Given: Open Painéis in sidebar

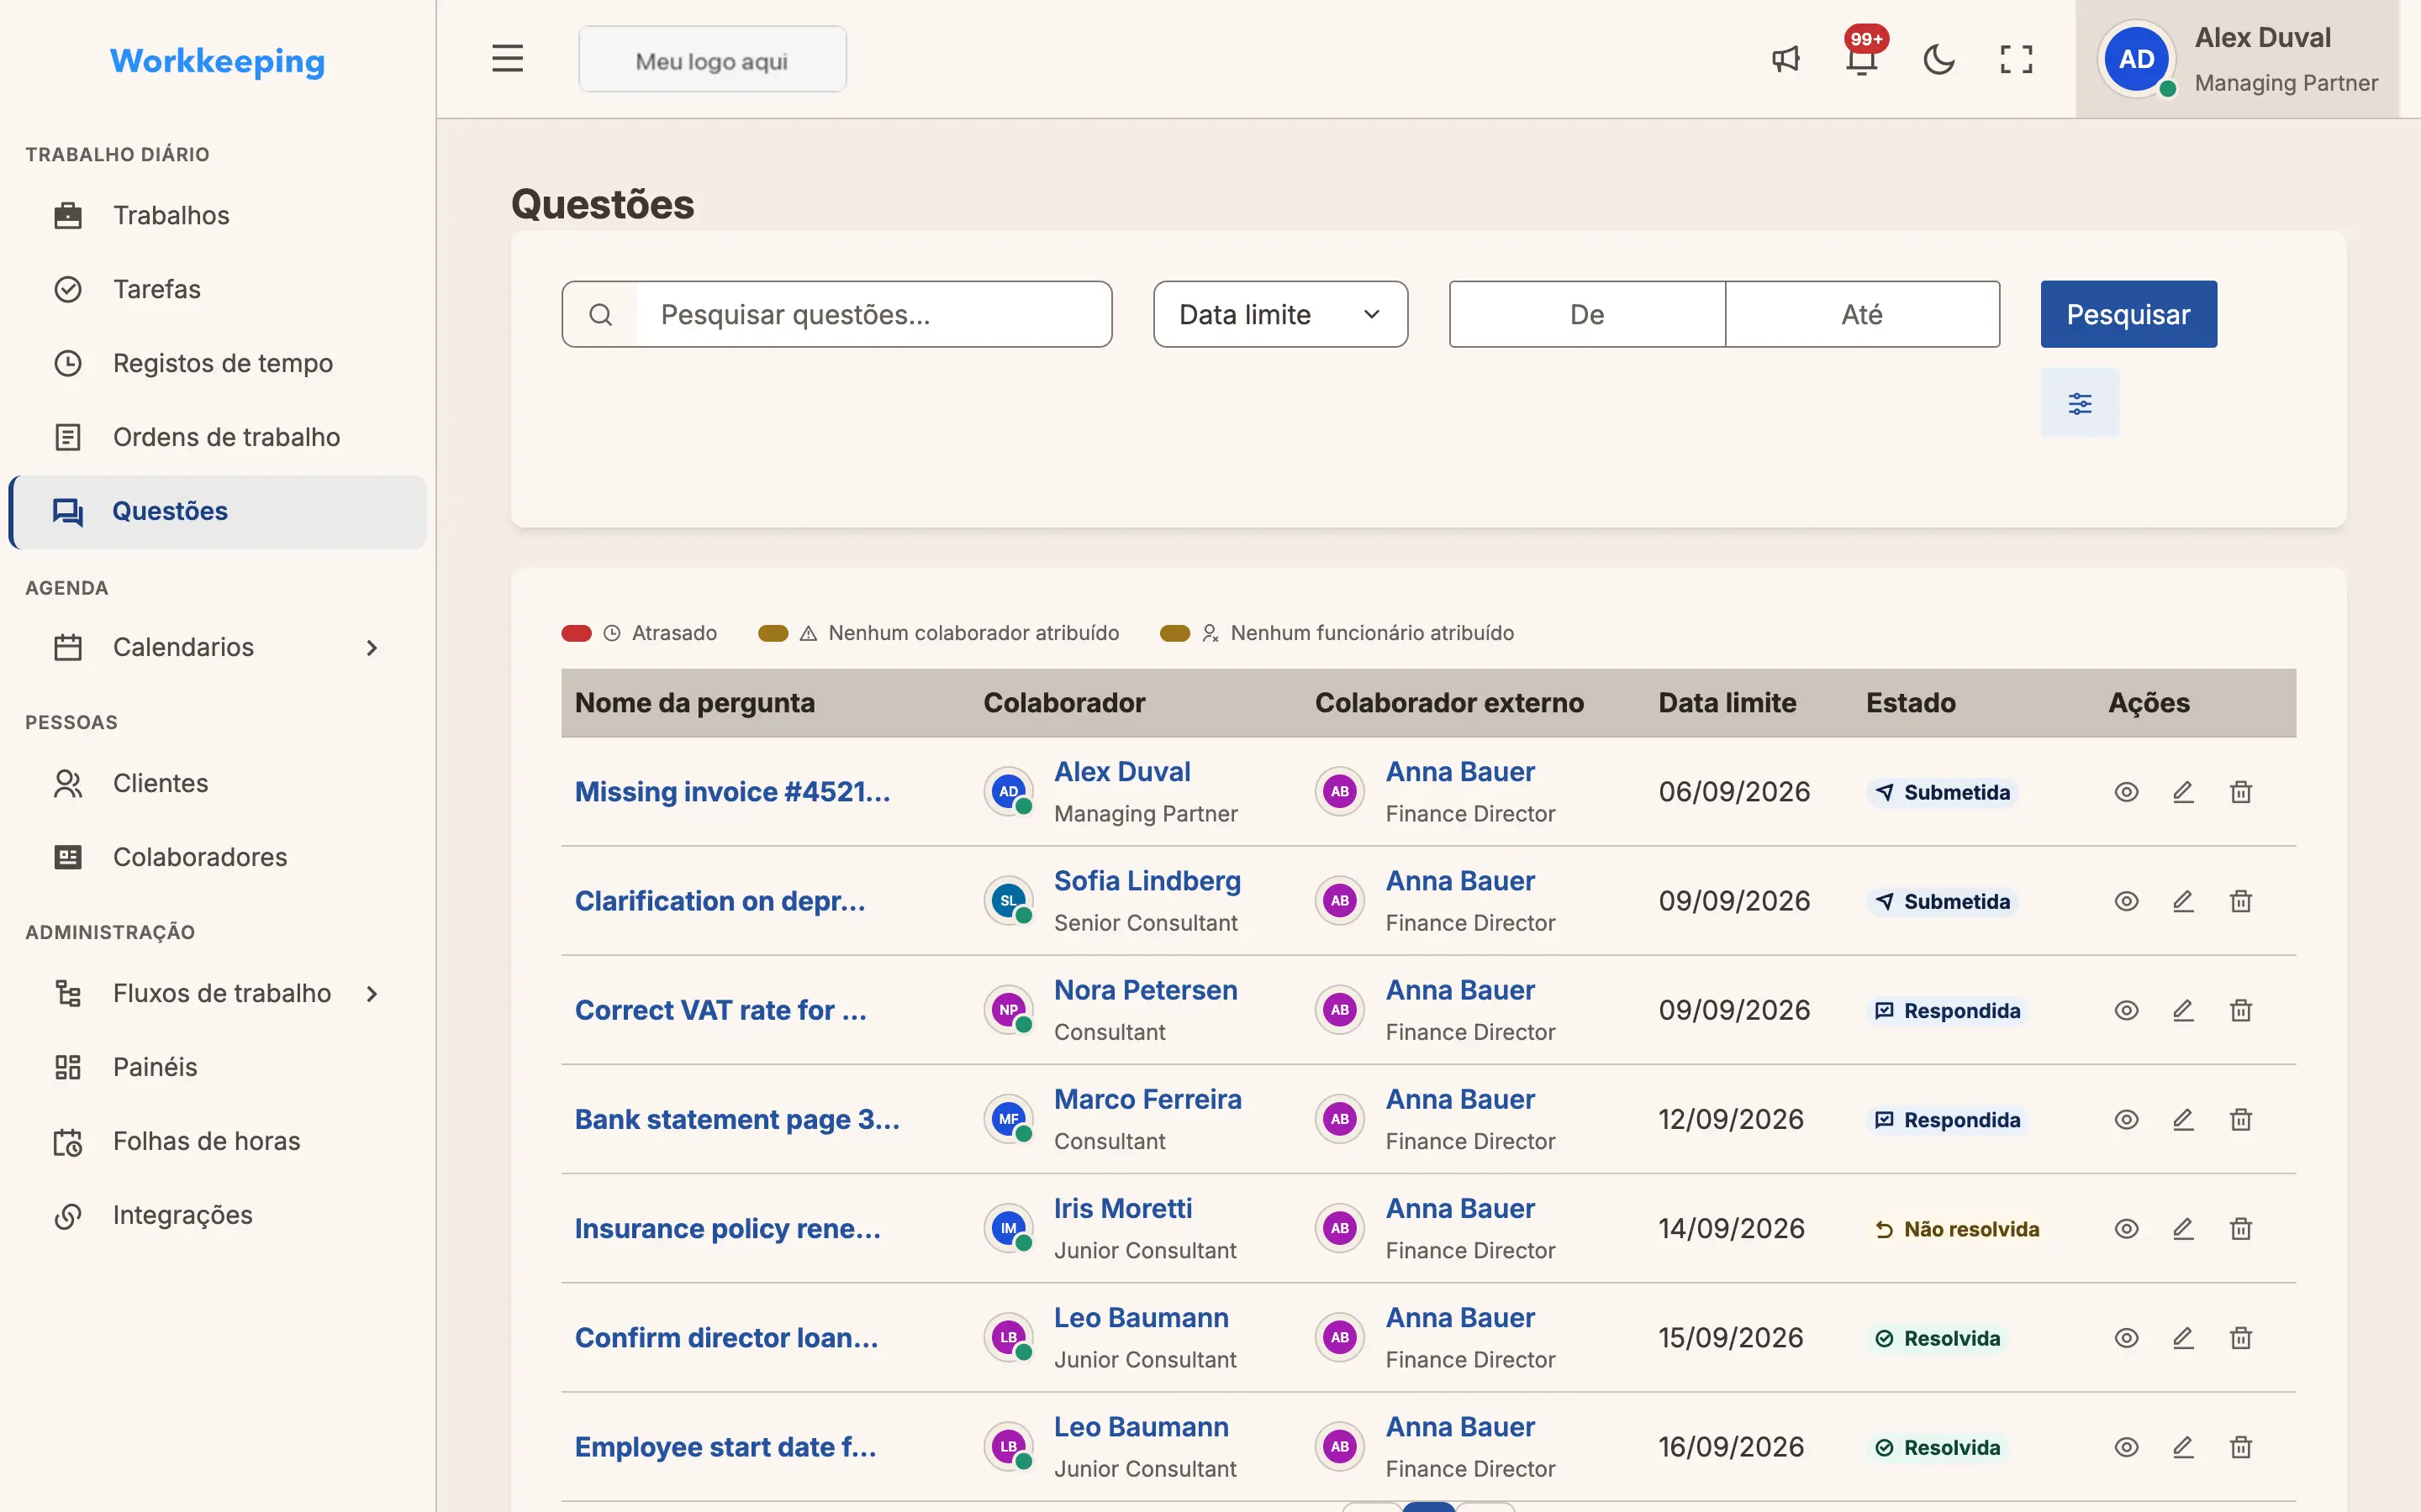Looking at the screenshot, I should tap(218, 1067).
